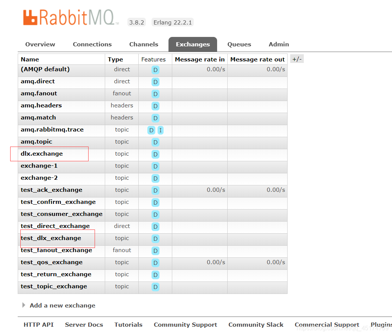
Task: Open the (AMQP default) exchange
Action: (x=45, y=69)
